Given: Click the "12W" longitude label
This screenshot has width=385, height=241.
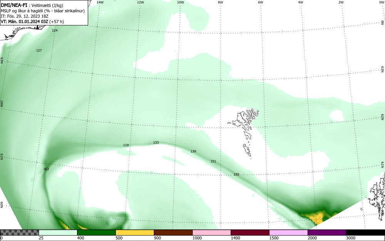Looking at the screenshot, I should pyautogui.click(x=140, y=2).
